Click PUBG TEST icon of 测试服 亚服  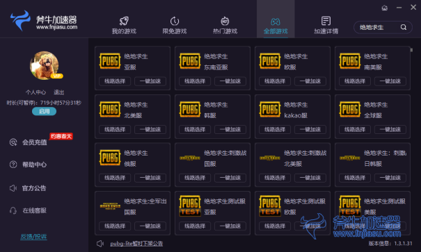[x=190, y=205]
